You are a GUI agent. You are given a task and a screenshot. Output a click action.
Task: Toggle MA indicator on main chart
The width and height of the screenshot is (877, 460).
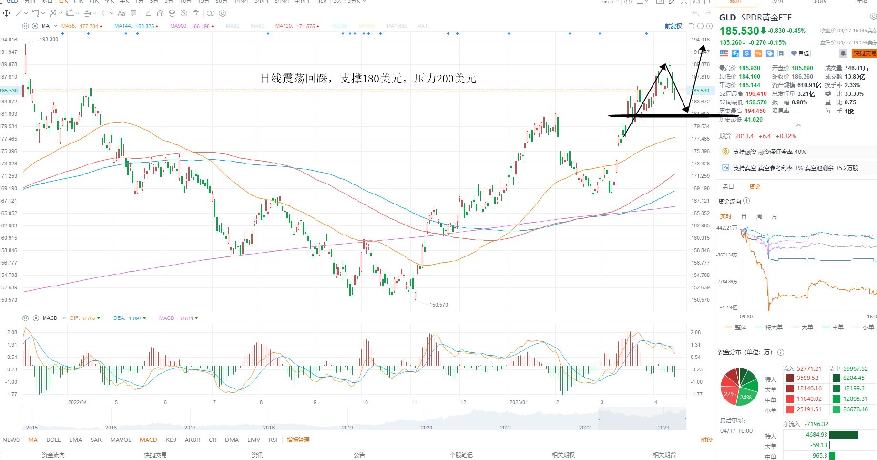click(32, 440)
